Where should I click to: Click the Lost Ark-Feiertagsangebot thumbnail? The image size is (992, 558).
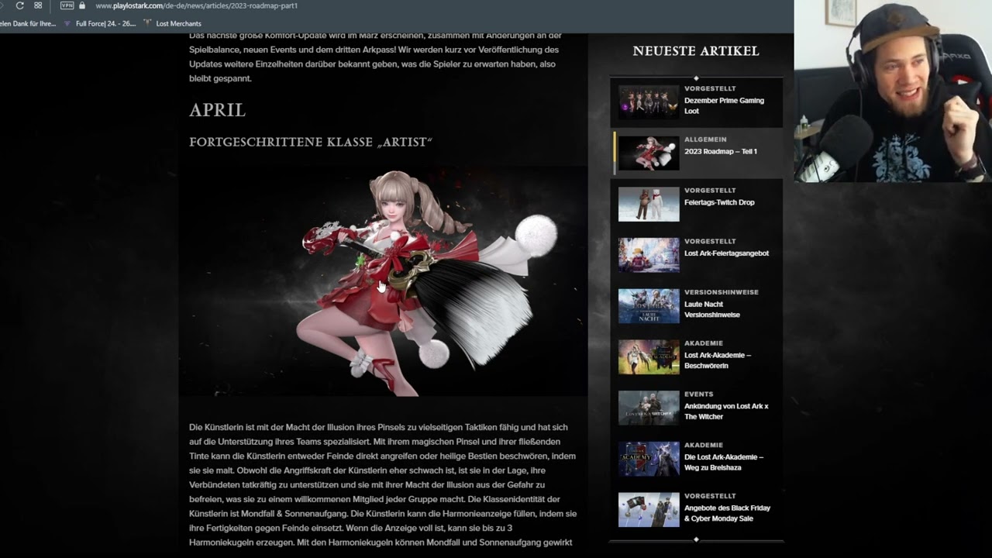649,255
